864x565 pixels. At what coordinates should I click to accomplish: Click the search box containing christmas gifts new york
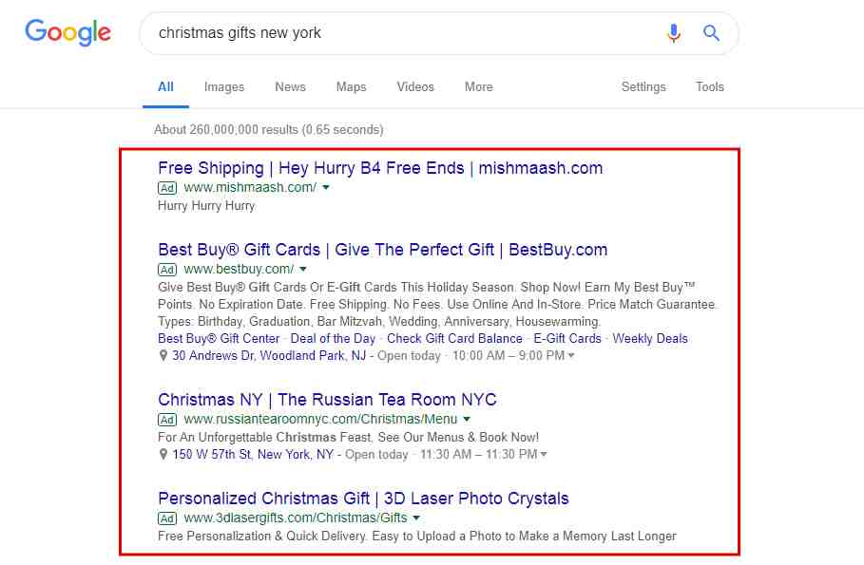click(399, 33)
